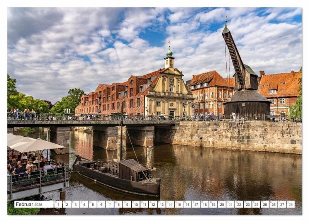The height and width of the screenshot is (222, 309).
Task: Select day 24 in the calendar strip
Action: (256, 204)
